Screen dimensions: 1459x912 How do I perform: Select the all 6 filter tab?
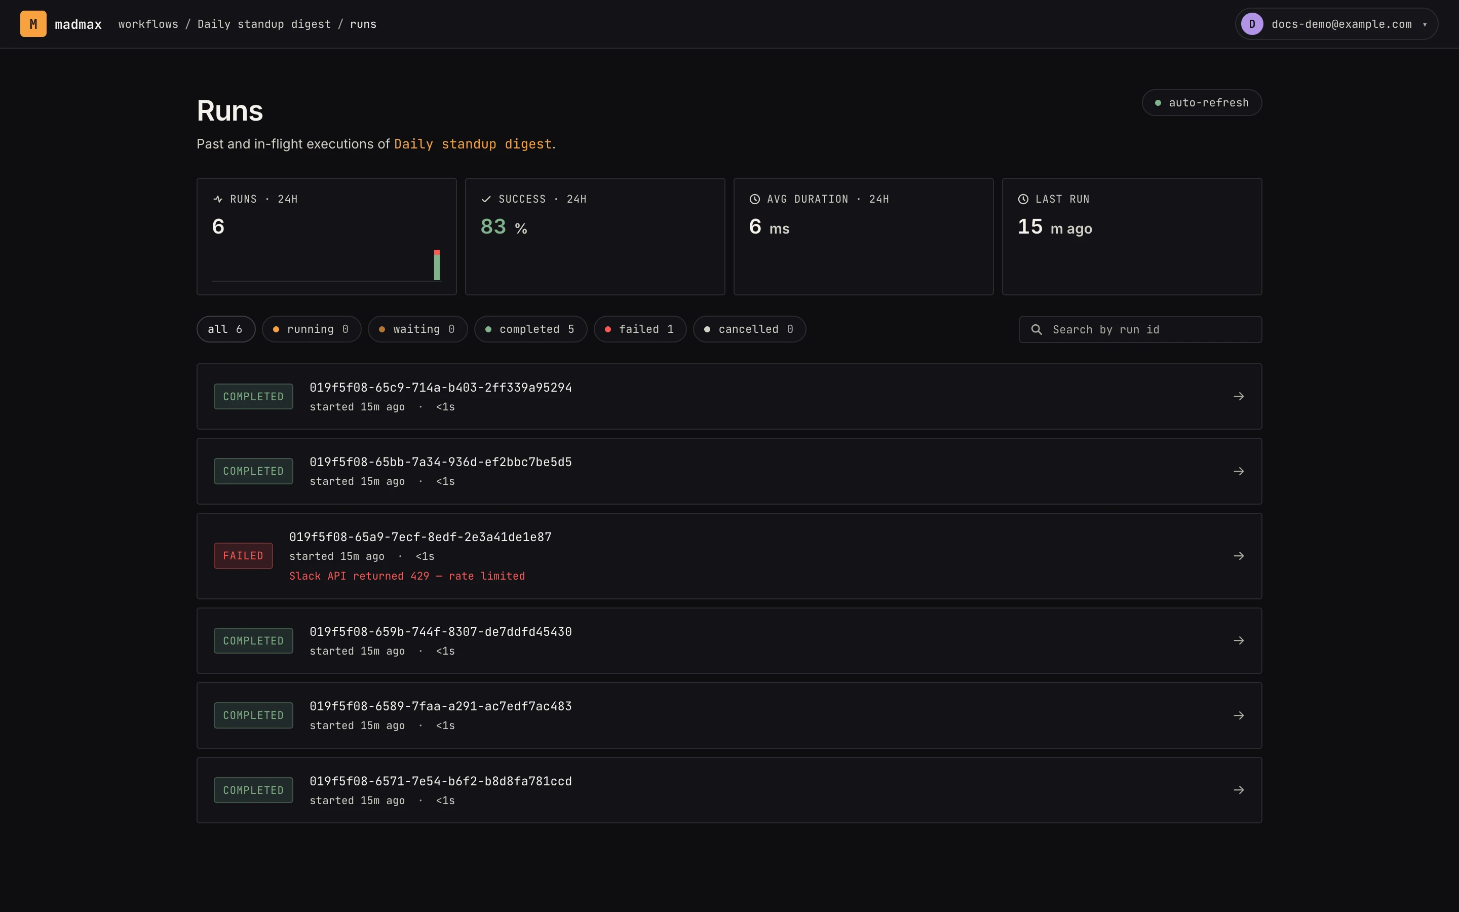point(225,329)
